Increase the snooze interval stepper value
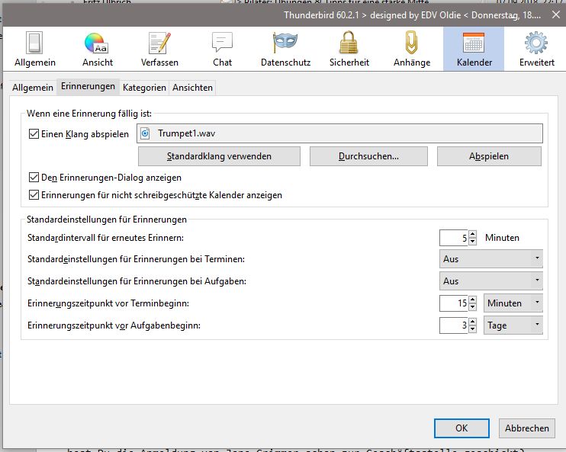566x452 pixels. coord(473,234)
